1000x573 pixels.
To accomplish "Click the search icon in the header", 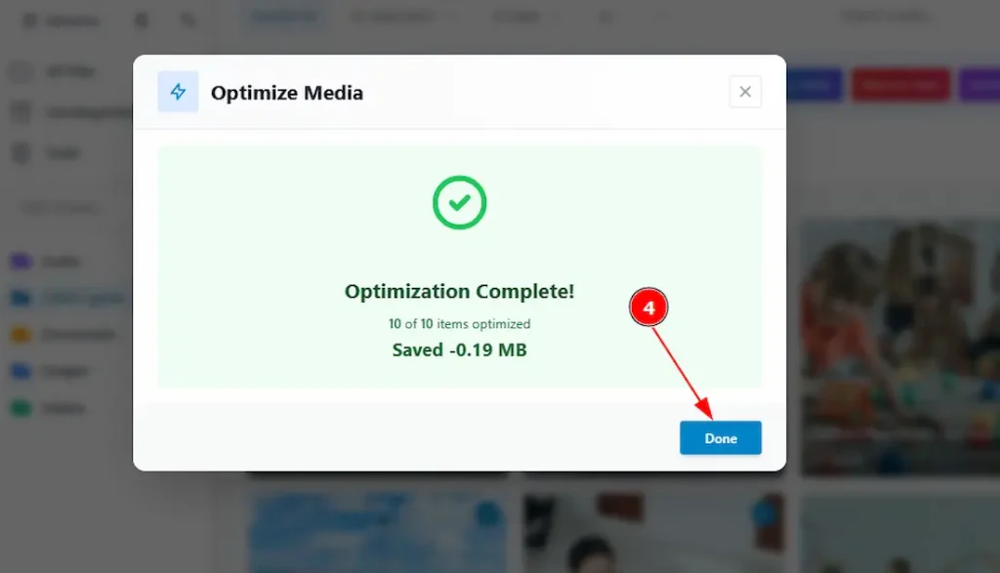I will pyautogui.click(x=188, y=20).
